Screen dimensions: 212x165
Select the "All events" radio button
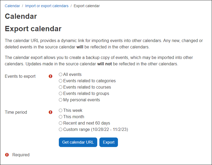click(x=60, y=74)
